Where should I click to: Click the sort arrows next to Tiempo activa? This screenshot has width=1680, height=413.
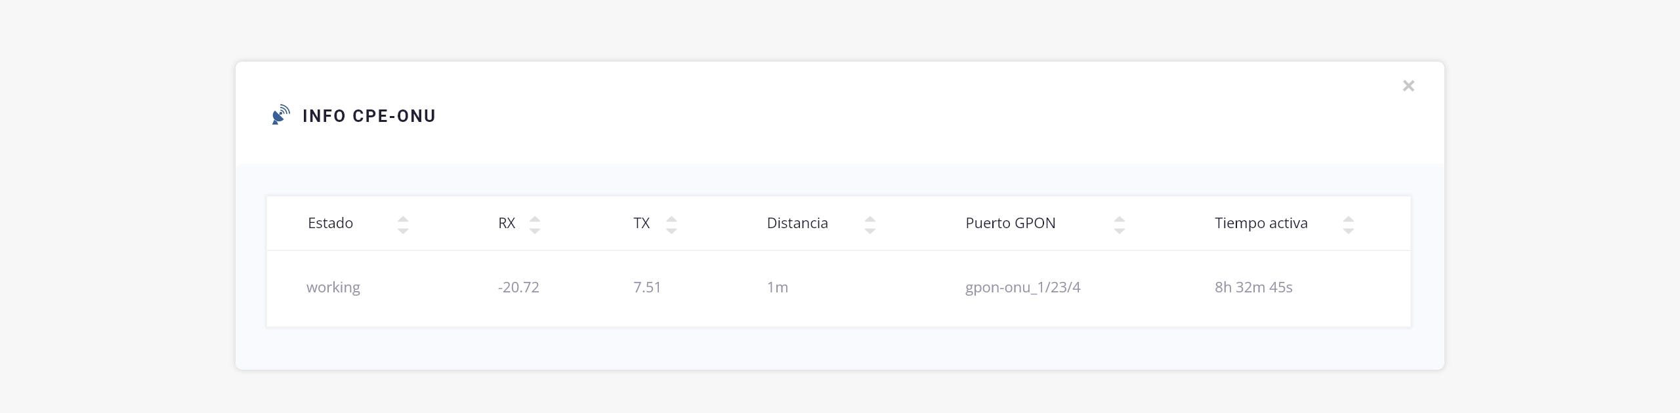(1349, 224)
